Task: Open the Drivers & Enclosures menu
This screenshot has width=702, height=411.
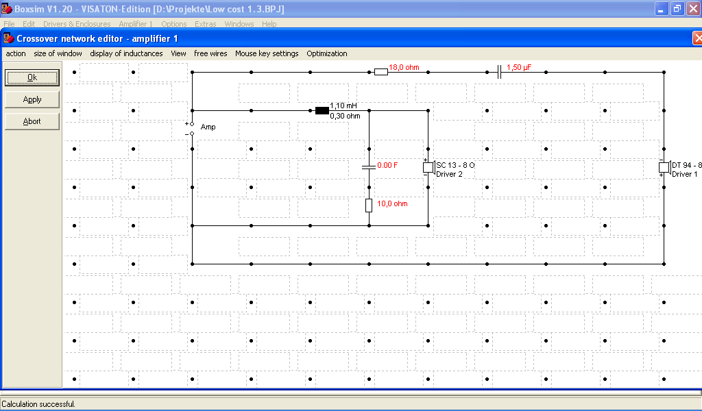Action: coord(77,24)
